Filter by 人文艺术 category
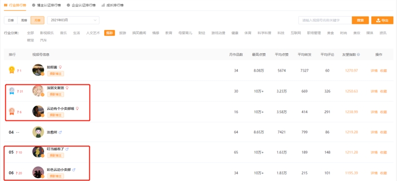This screenshot has height=181, width=397. point(93,33)
